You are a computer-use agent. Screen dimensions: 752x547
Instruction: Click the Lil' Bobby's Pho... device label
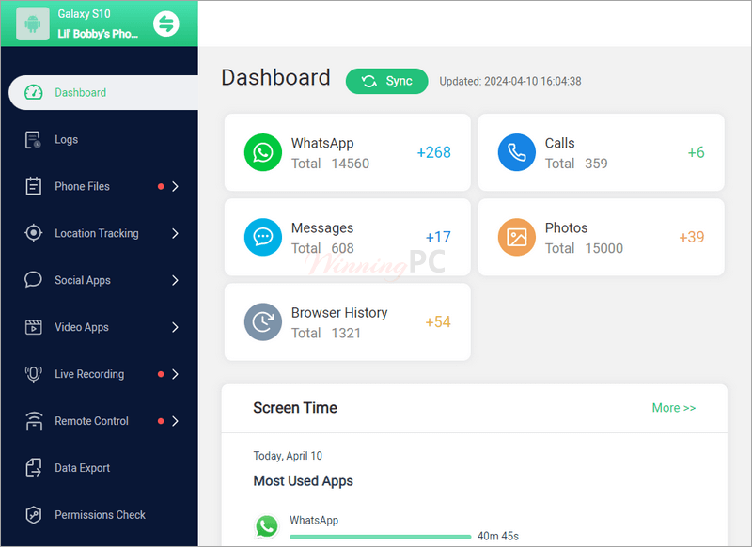click(x=98, y=34)
